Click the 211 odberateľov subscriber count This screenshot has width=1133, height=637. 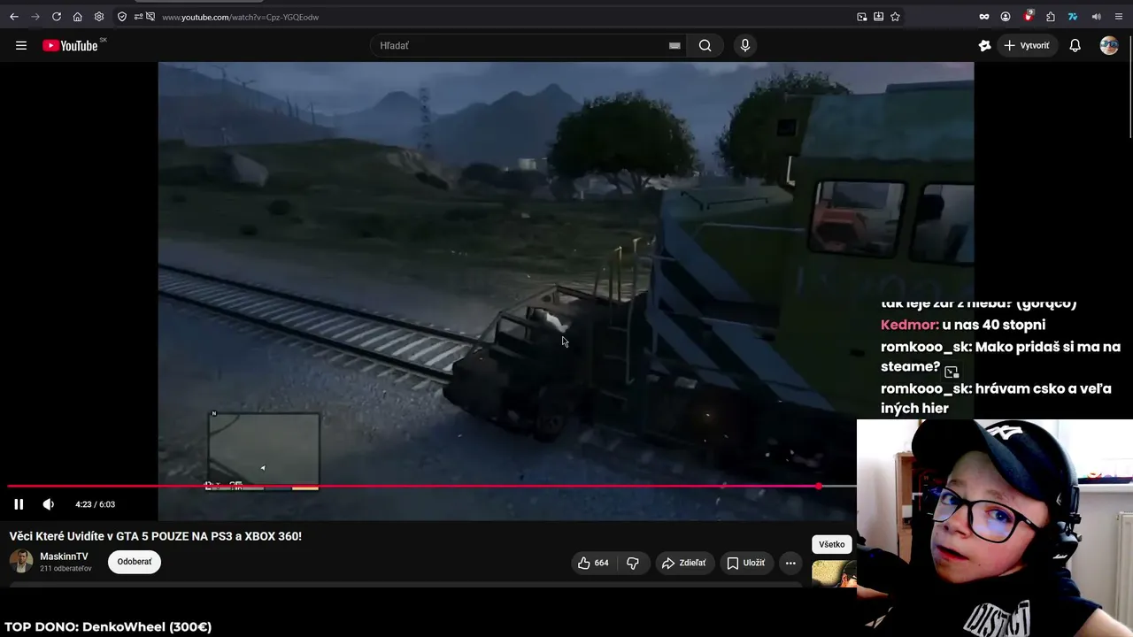coord(66,569)
